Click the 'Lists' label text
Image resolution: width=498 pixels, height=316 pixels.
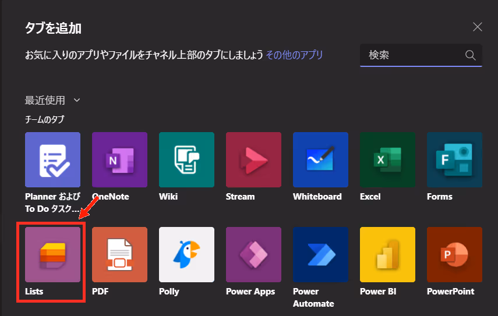click(34, 291)
